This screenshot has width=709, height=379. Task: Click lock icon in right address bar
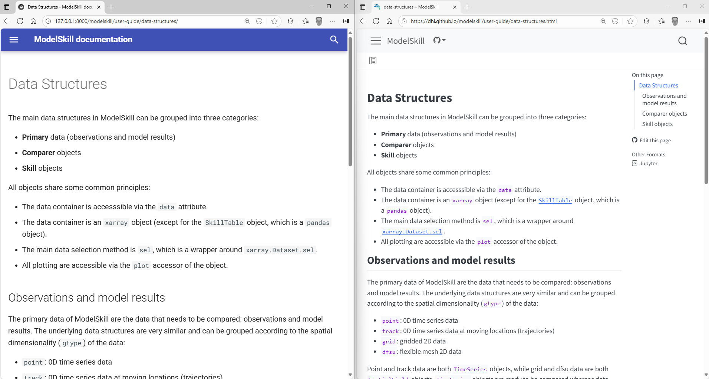click(404, 21)
